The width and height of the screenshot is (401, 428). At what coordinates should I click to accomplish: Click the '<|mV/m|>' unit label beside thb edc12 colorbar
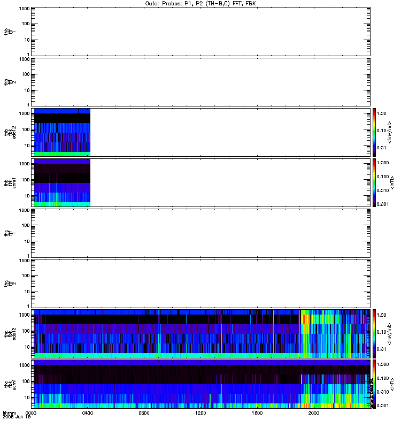pos(390,132)
